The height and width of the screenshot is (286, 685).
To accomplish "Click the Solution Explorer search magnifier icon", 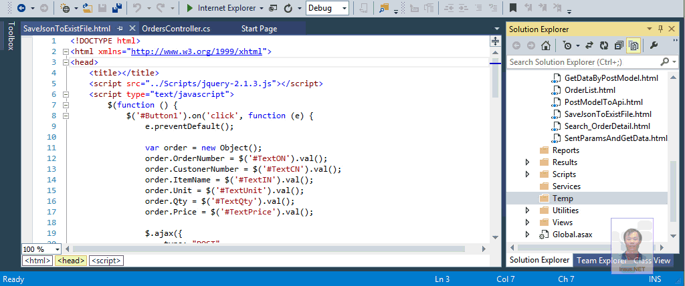I will pyautogui.click(x=665, y=62).
